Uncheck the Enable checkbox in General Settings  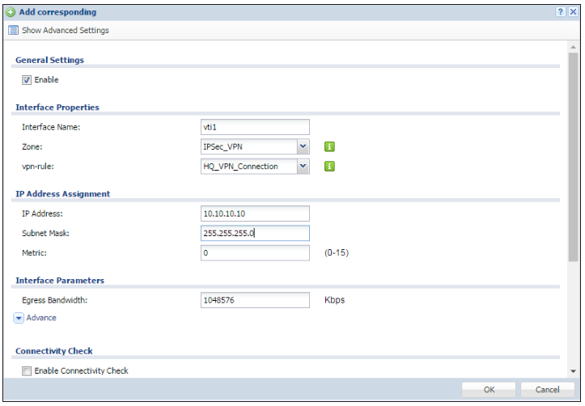(x=27, y=80)
